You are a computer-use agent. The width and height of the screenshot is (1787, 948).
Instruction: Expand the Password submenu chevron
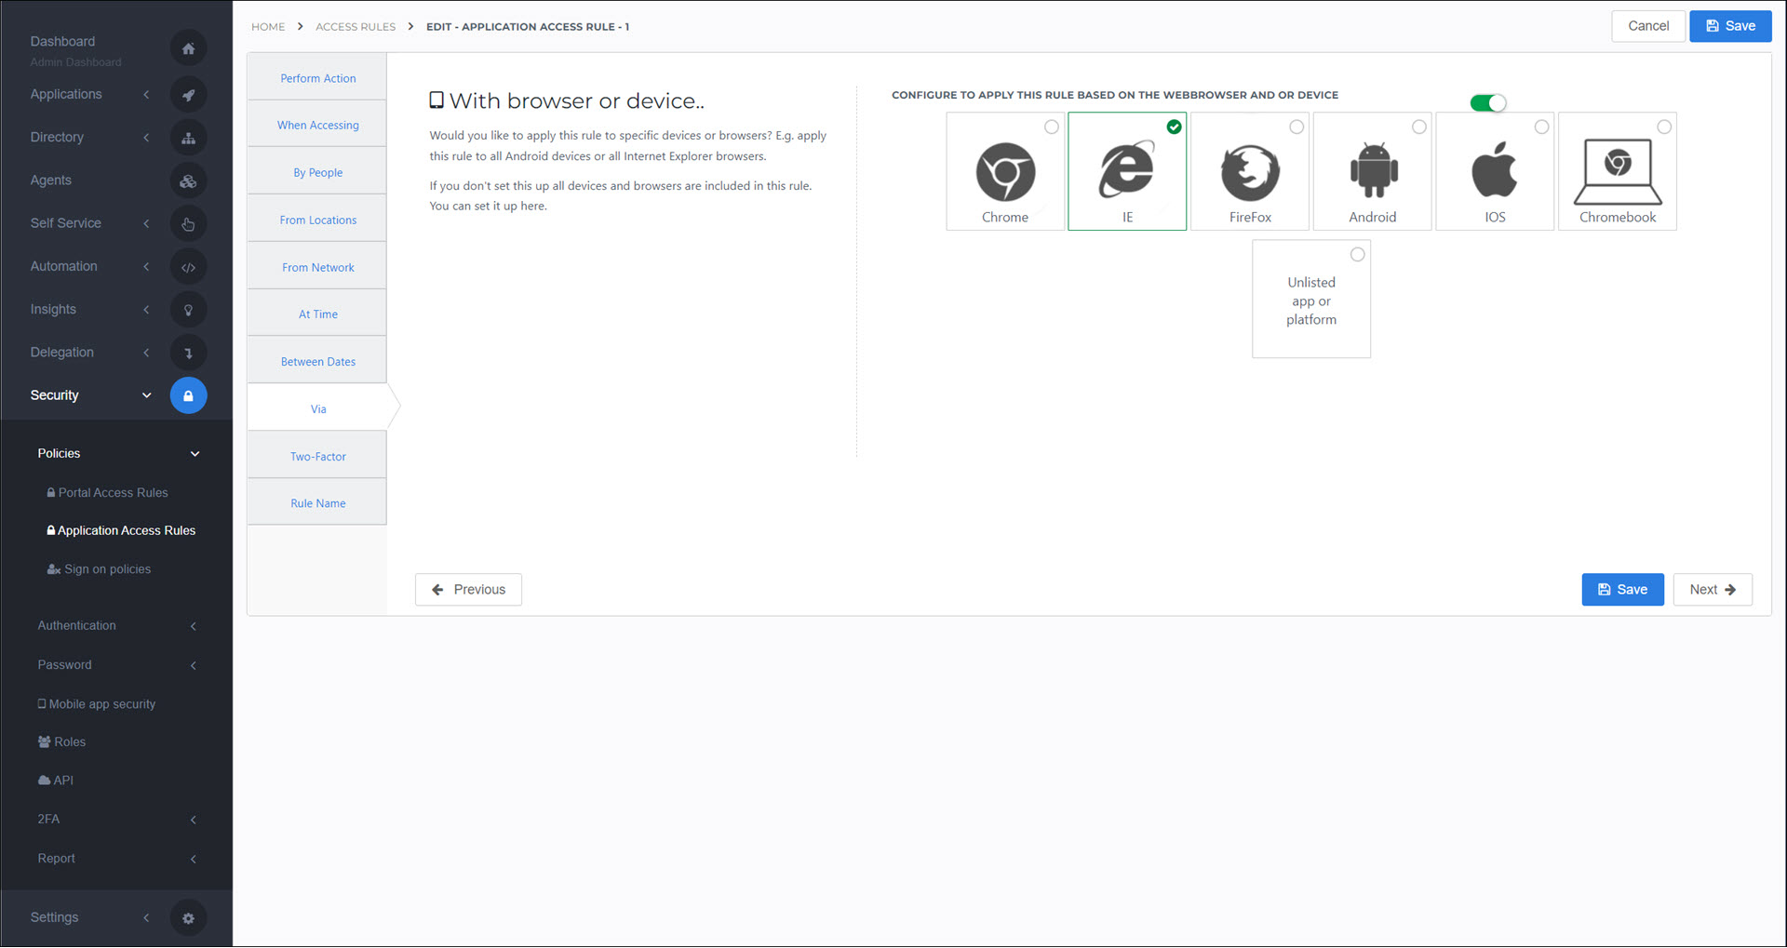194,665
